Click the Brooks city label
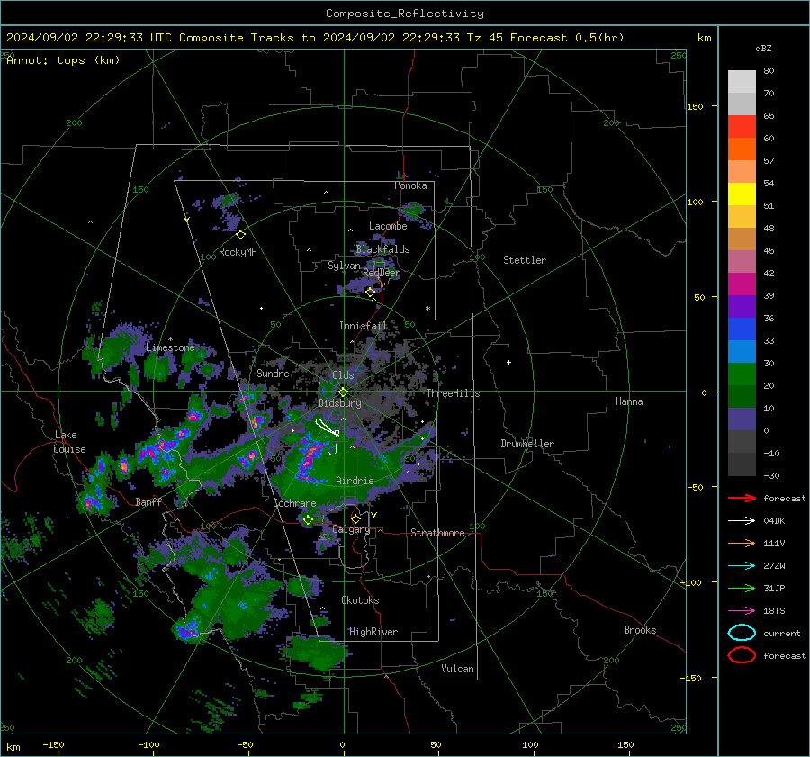 point(640,630)
